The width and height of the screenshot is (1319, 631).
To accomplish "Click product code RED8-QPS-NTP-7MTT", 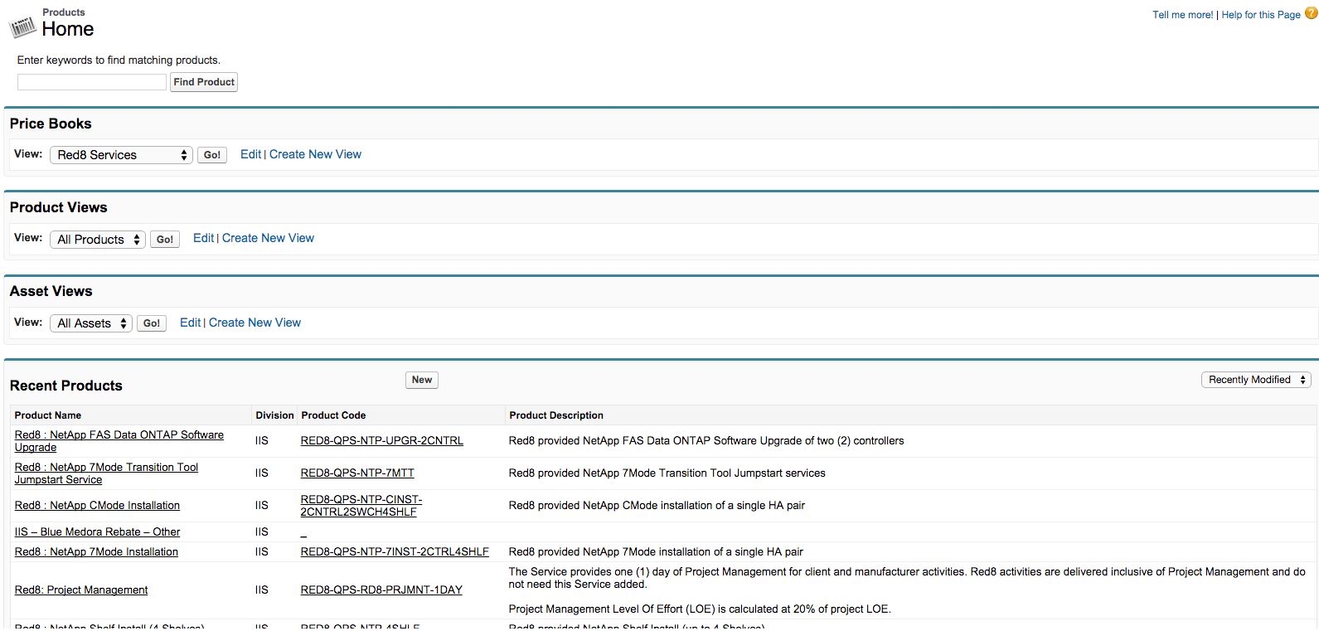I will (x=357, y=473).
